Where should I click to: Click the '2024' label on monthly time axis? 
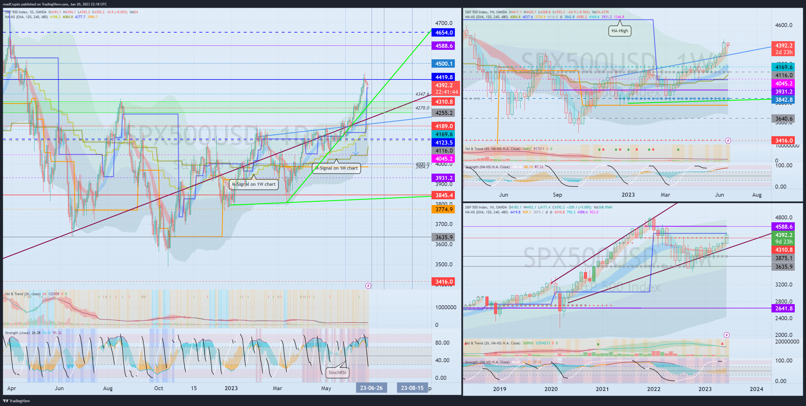[756, 389]
